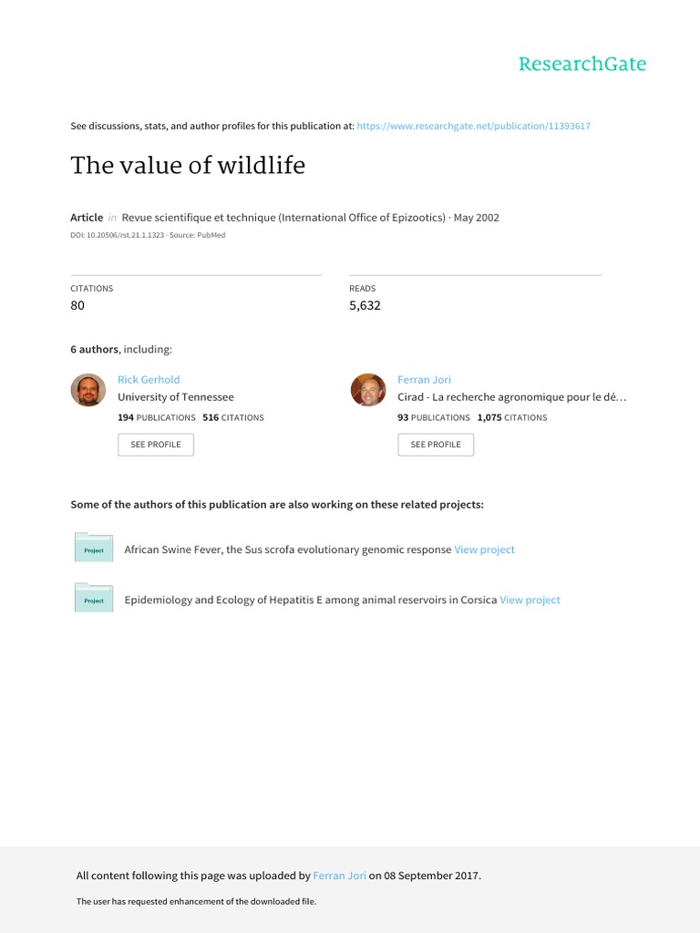This screenshot has width=700, height=933.
Task: Open the ResearchGate publication URL link
Action: pos(474,126)
